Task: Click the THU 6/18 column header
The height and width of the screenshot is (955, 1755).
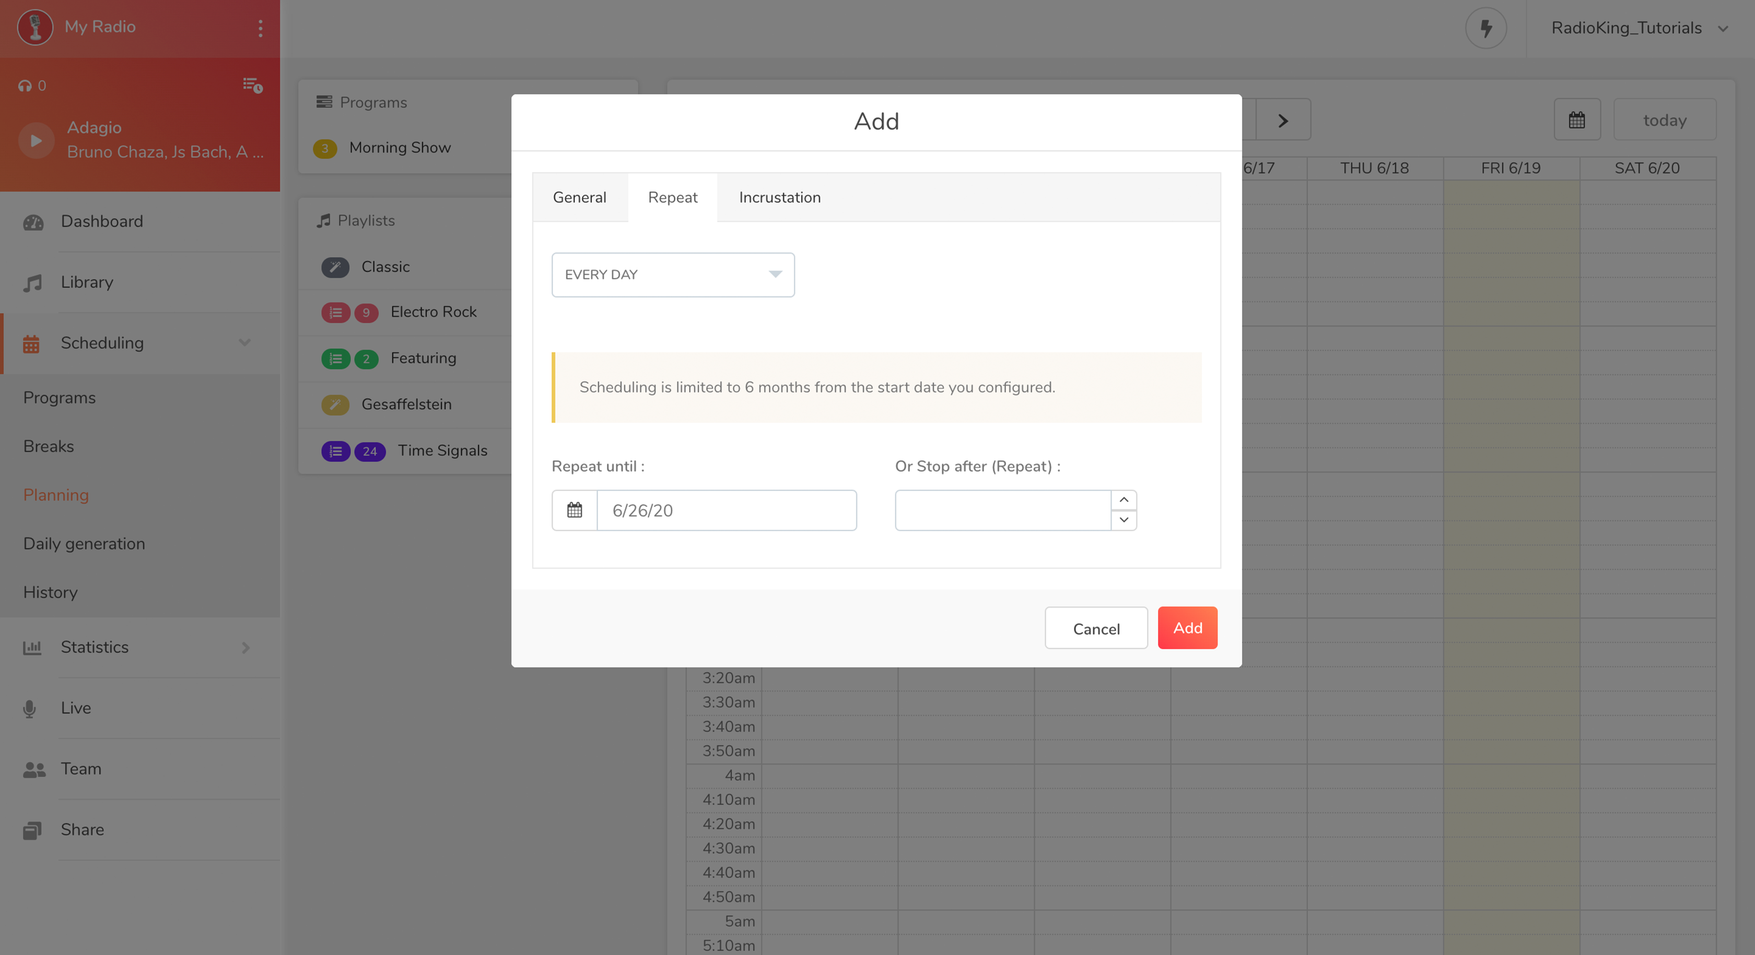Action: (1374, 168)
